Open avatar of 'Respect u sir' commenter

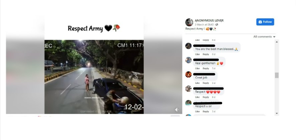coord(189,103)
